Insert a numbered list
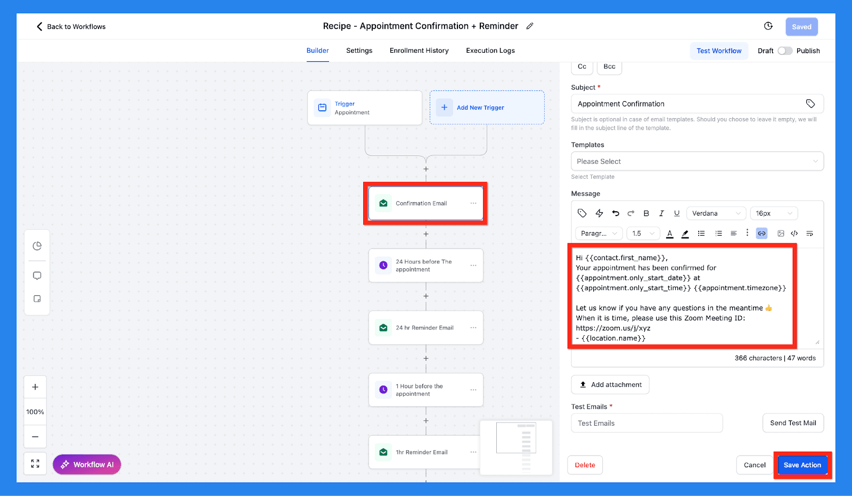The height and width of the screenshot is (496, 852). tap(718, 234)
